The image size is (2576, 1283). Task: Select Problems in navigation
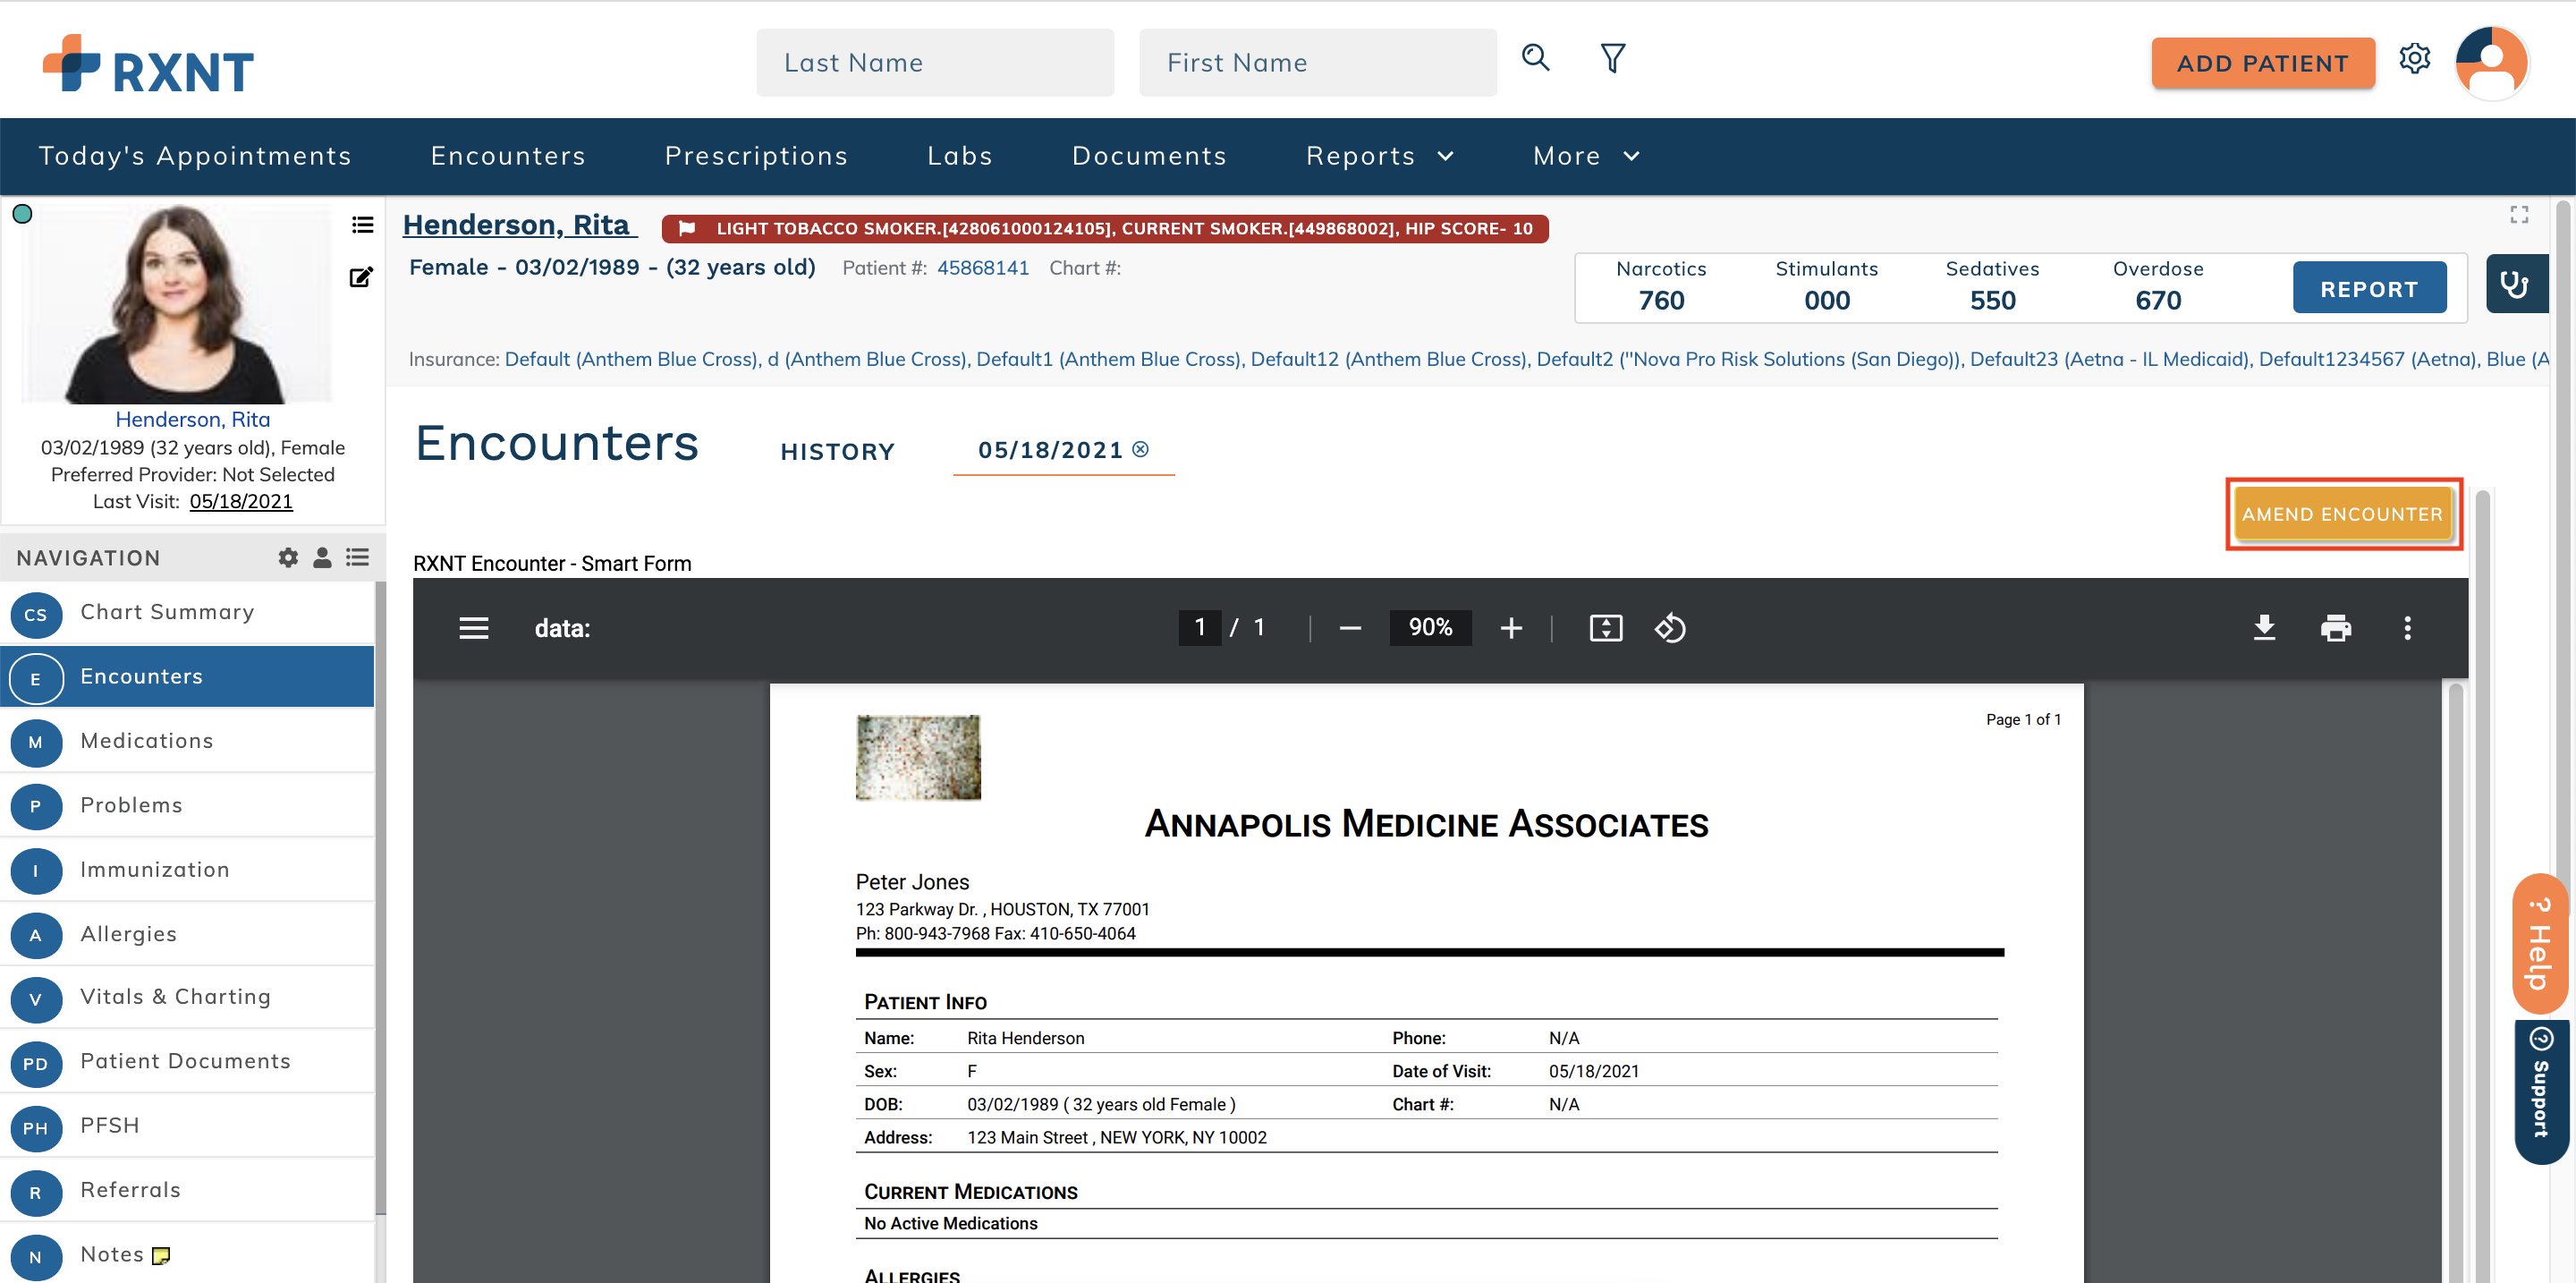point(187,806)
